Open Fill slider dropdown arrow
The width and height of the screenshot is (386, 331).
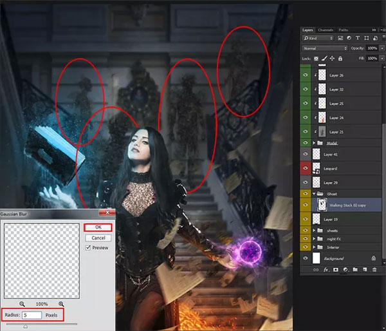[382, 59]
